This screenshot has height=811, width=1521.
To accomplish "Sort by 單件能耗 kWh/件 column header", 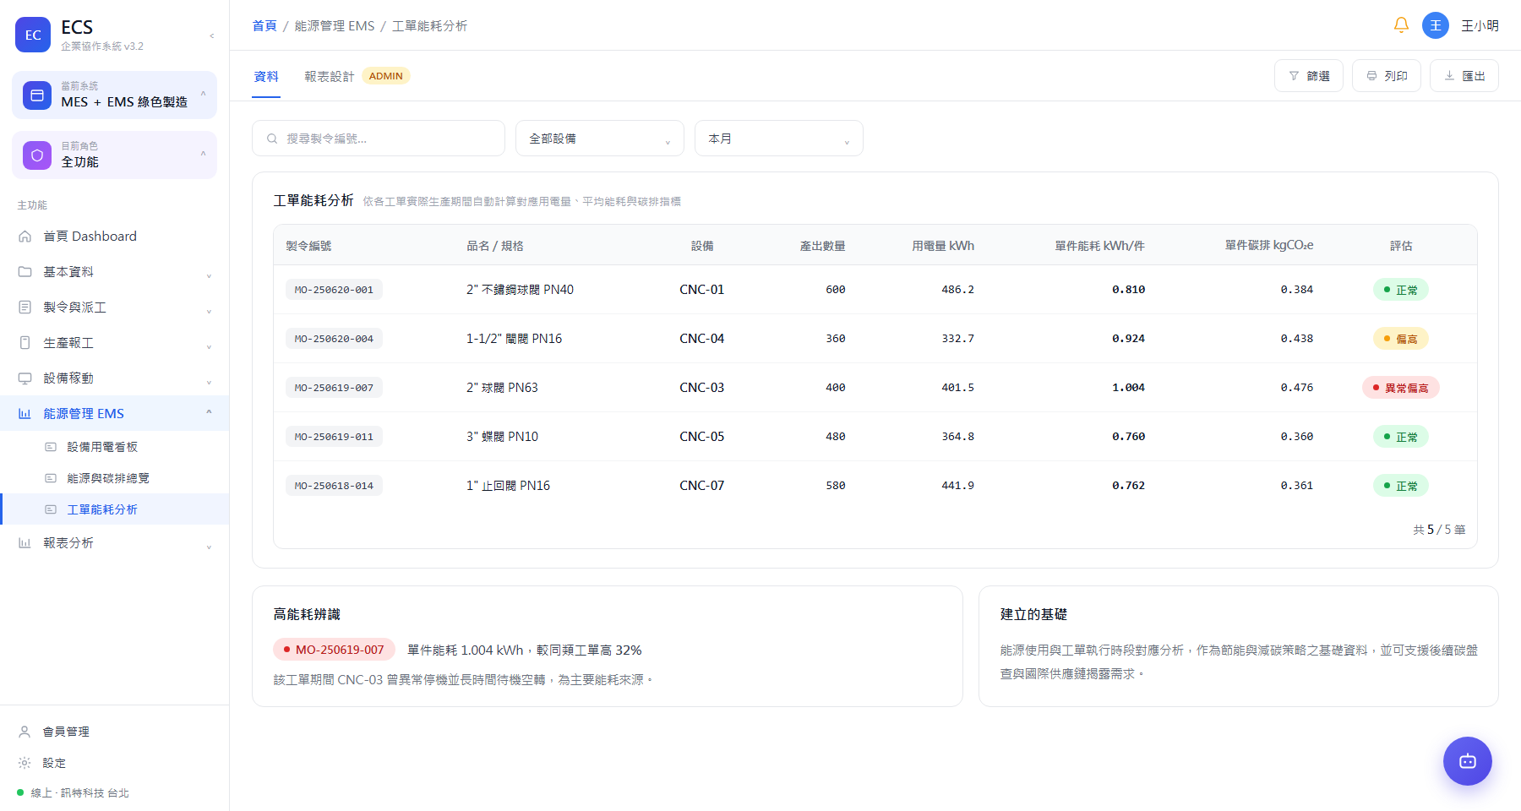I will click(1099, 246).
